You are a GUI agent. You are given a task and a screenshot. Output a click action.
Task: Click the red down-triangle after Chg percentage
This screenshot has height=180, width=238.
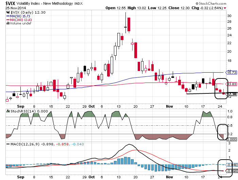click(225, 8)
